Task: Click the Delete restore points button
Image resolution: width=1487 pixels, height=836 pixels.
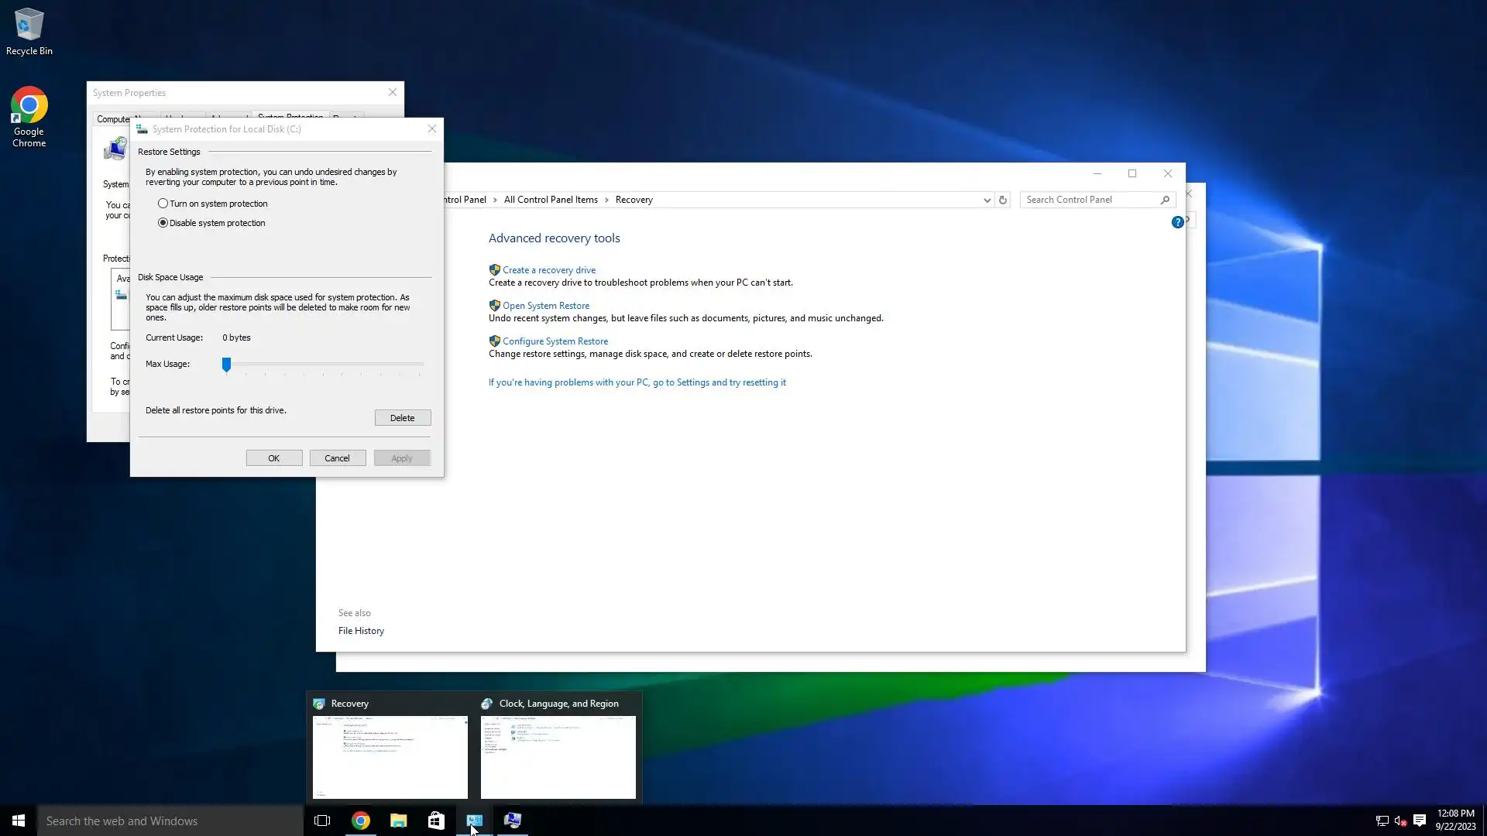Action: click(402, 418)
